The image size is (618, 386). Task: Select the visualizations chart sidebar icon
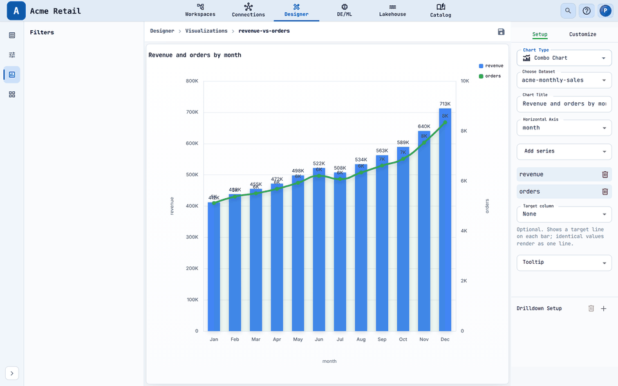pos(12,75)
